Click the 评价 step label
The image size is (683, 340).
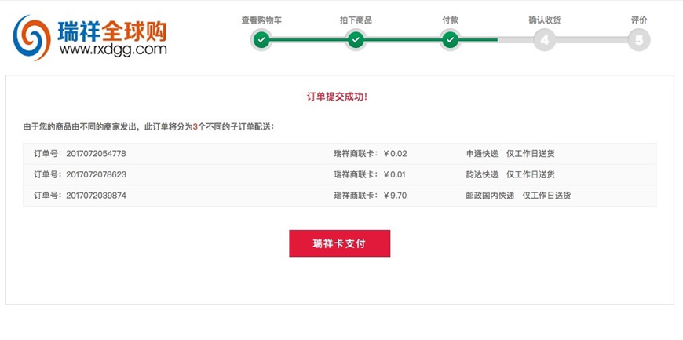pyautogui.click(x=639, y=20)
